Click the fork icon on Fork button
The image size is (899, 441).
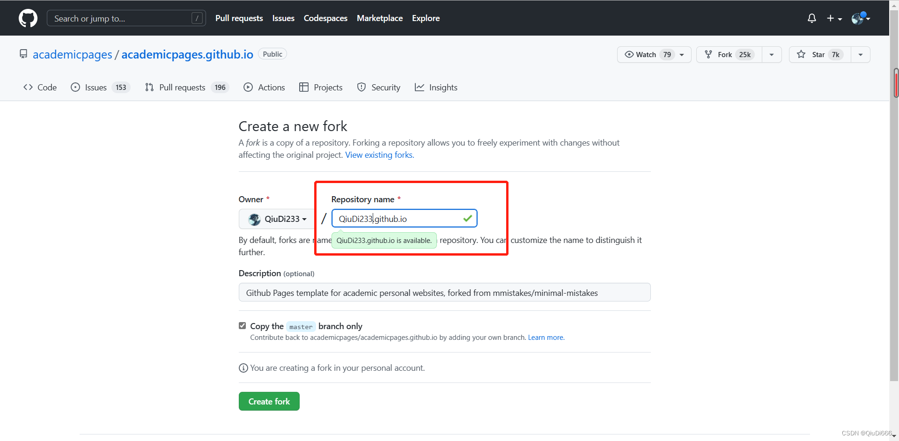[x=708, y=55]
